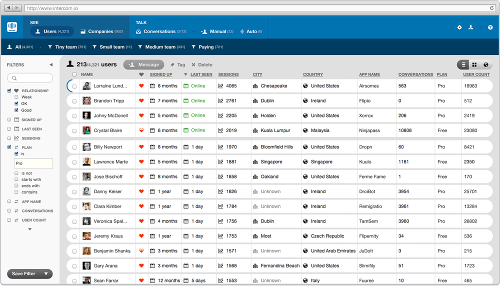This screenshot has height=286, width=500.
Task: Sort by Last Seen column header
Action: click(x=201, y=74)
